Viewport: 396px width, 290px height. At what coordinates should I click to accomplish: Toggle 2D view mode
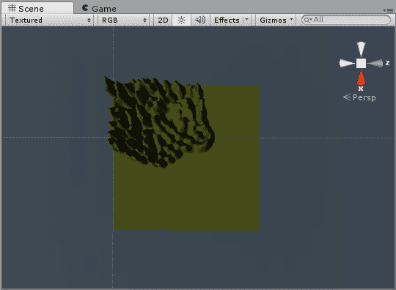(x=163, y=20)
